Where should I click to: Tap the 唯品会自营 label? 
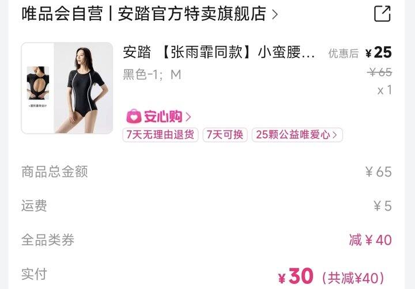tap(62, 13)
